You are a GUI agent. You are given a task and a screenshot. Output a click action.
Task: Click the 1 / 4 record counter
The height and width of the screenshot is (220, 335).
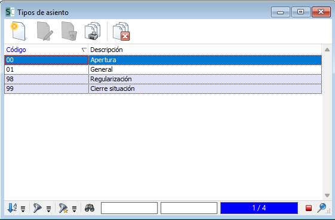259,208
